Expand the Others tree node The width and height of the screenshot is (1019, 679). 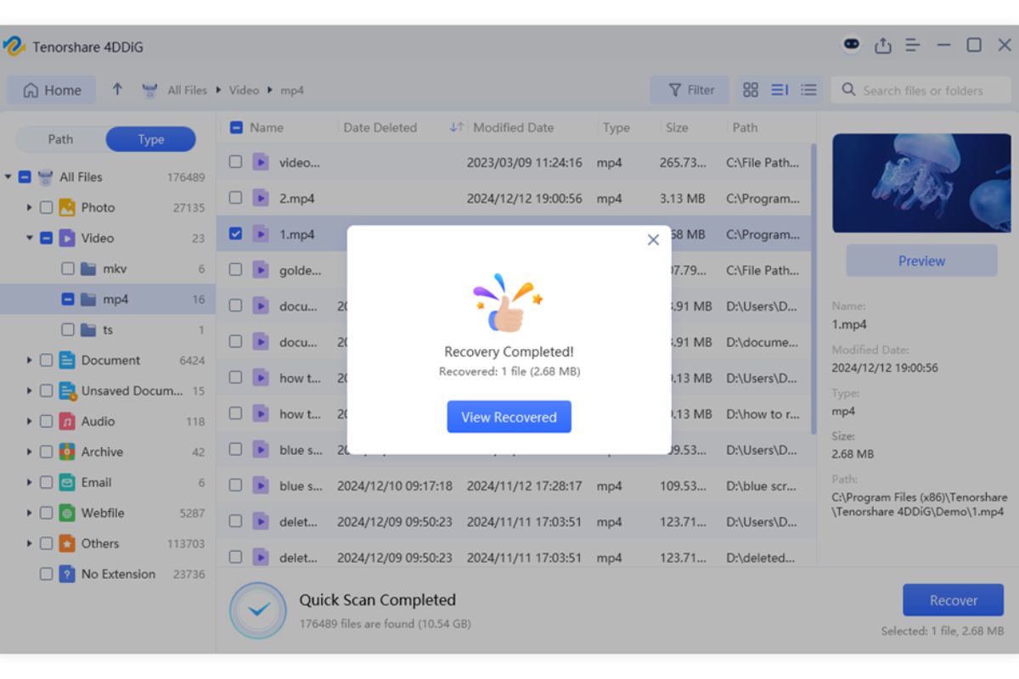tap(29, 543)
